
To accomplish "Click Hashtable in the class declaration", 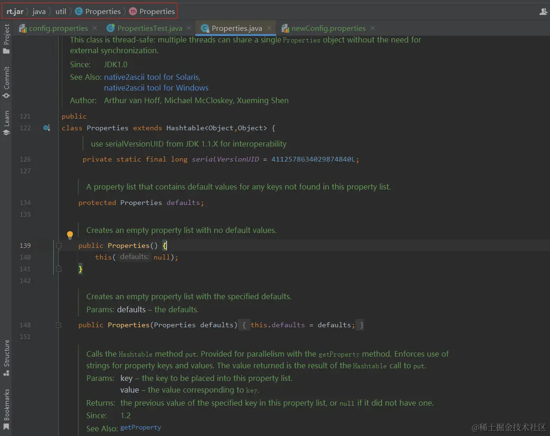I will (x=185, y=128).
